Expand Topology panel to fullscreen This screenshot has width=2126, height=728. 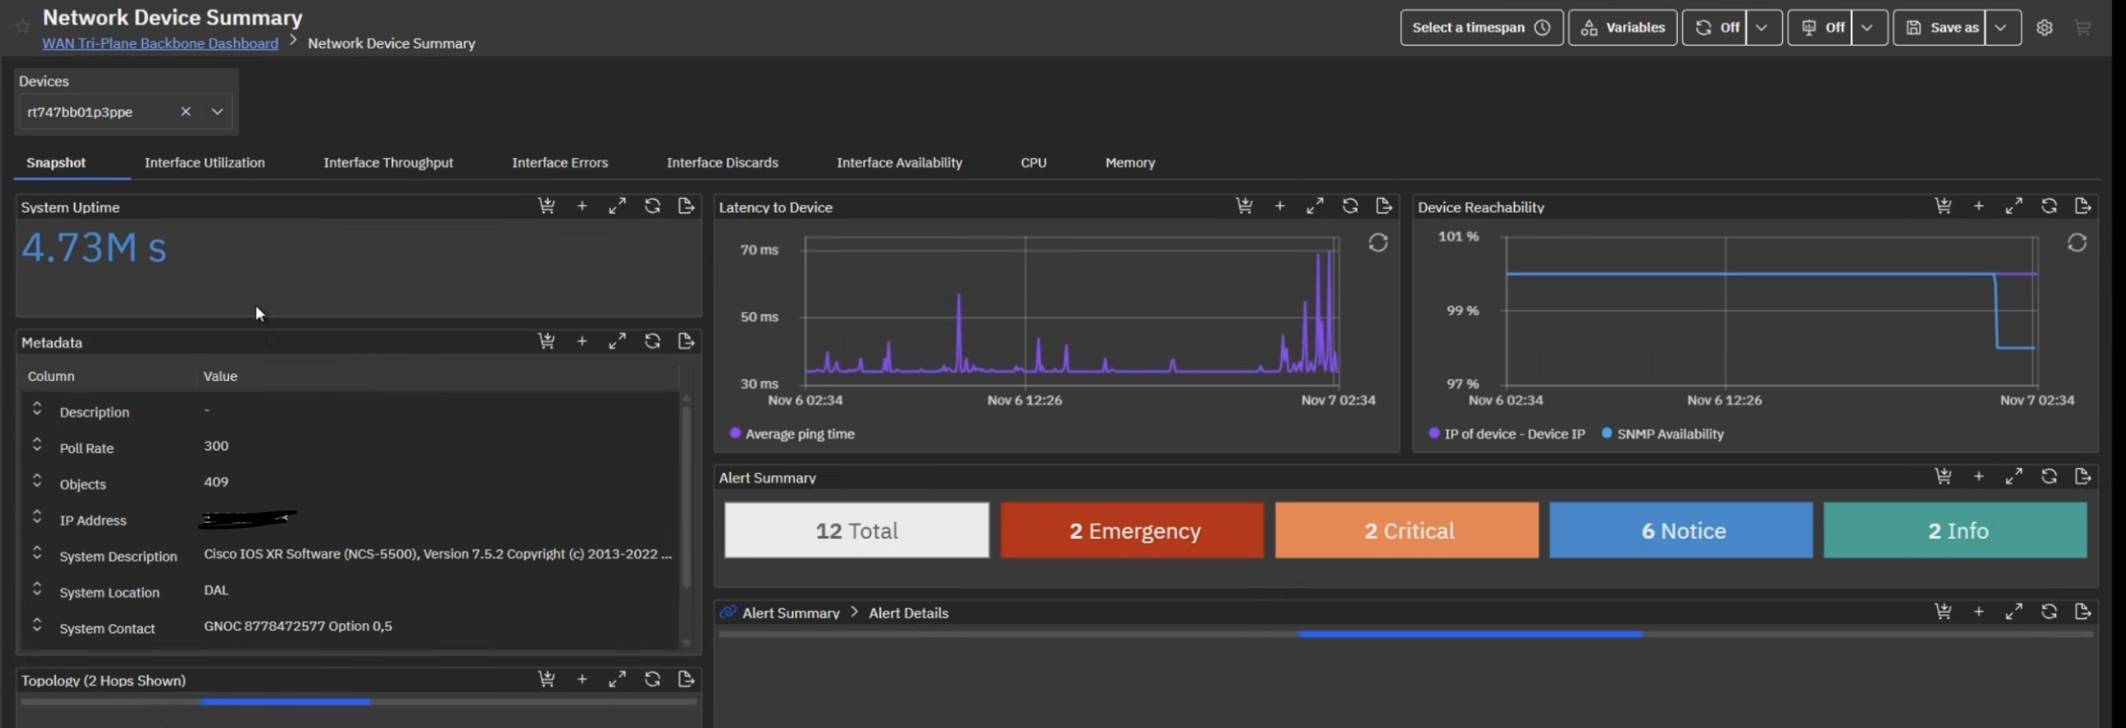pos(616,679)
